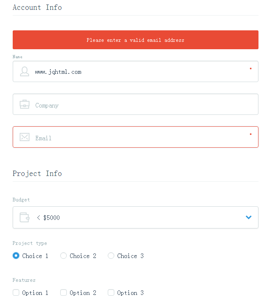Click the wallet icon in Budget field
Viewport: 272px width, 306px height.
(x=25, y=217)
